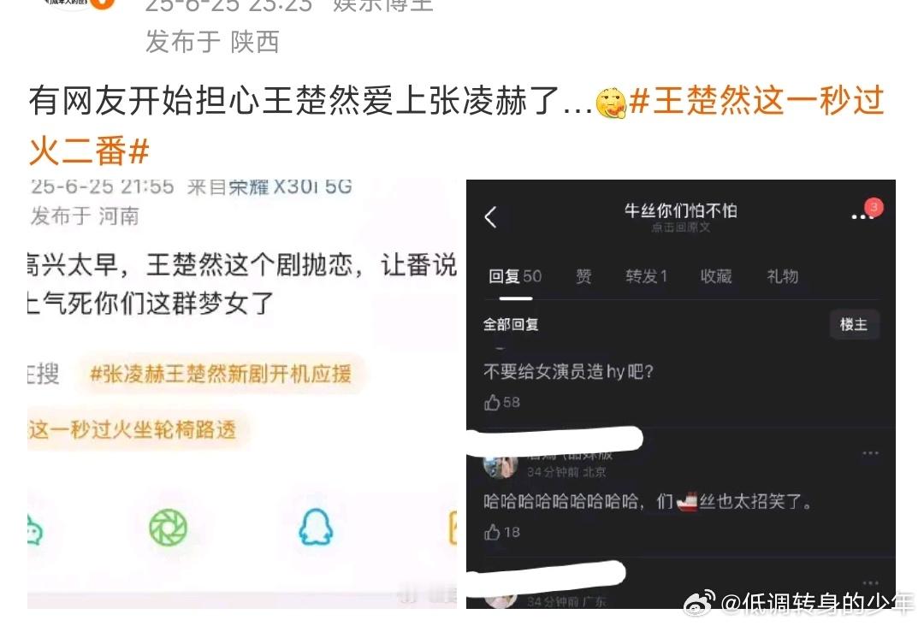Image resolution: width=924 pixels, height=626 pixels.
Task: Toggle the 楼主 filter button
Action: tap(854, 324)
